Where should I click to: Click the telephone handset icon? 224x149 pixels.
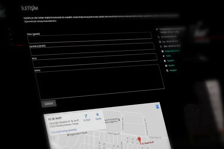point(159,37)
